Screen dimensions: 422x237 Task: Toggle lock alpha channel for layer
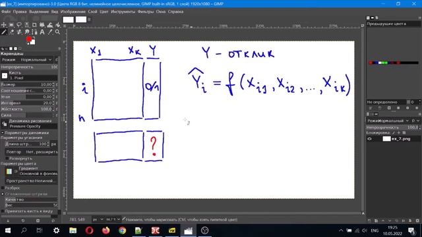click(x=404, y=133)
